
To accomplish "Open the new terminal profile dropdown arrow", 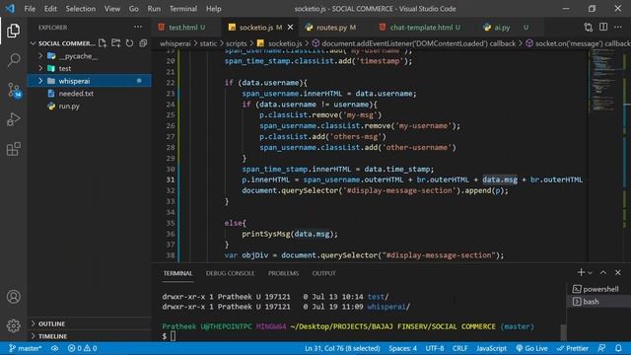I will point(590,273).
